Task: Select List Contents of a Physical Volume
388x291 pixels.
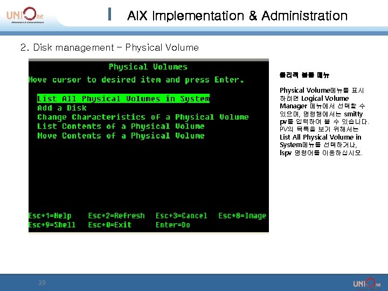Action: (121, 126)
